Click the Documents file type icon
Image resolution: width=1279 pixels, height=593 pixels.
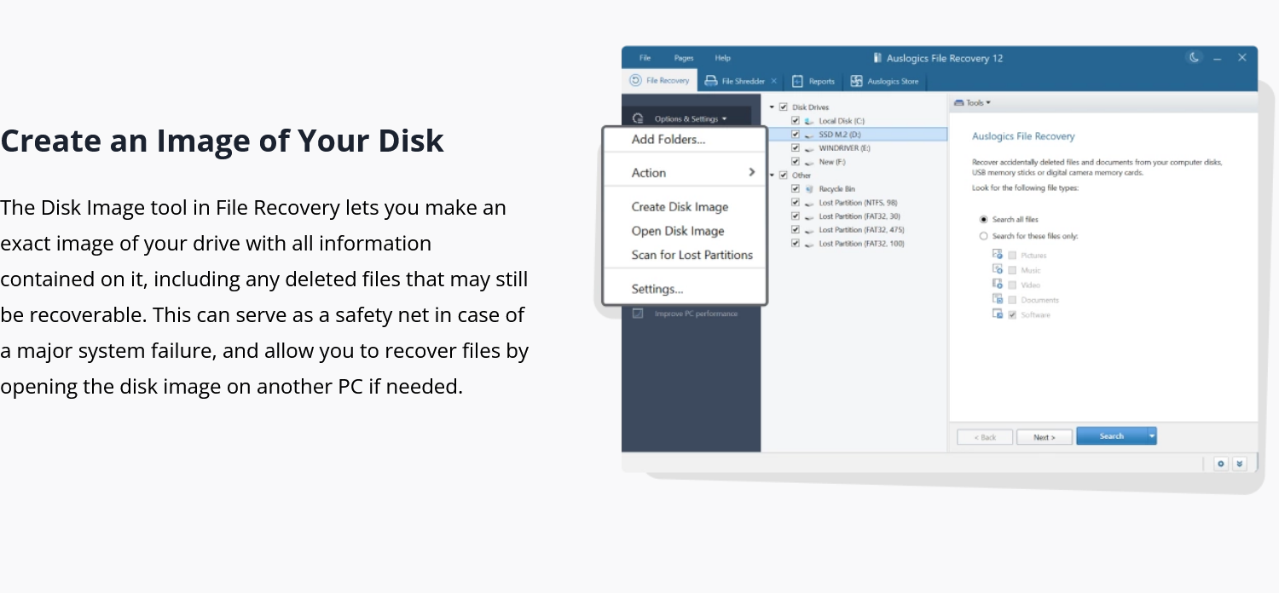pyautogui.click(x=998, y=299)
